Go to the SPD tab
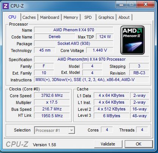Screen dimensions: 158x153 [x=88, y=17]
